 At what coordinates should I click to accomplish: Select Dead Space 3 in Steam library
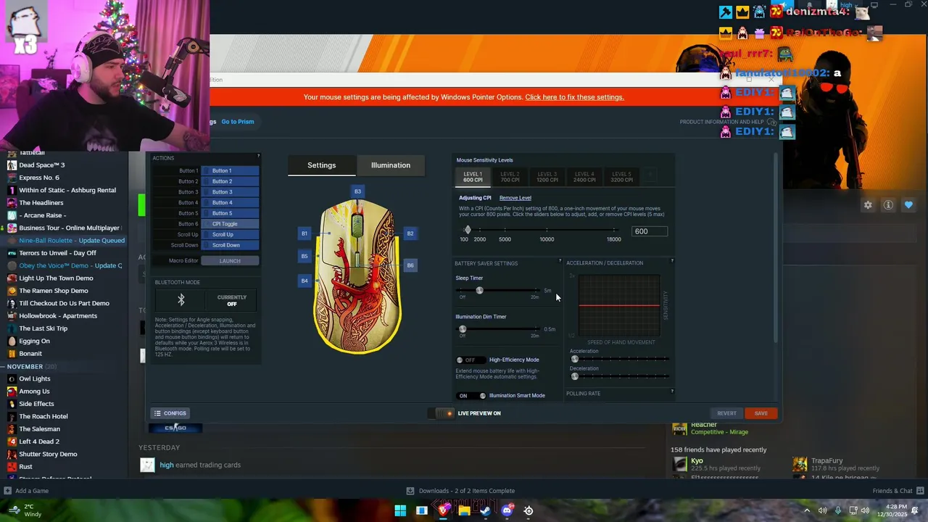click(x=42, y=165)
